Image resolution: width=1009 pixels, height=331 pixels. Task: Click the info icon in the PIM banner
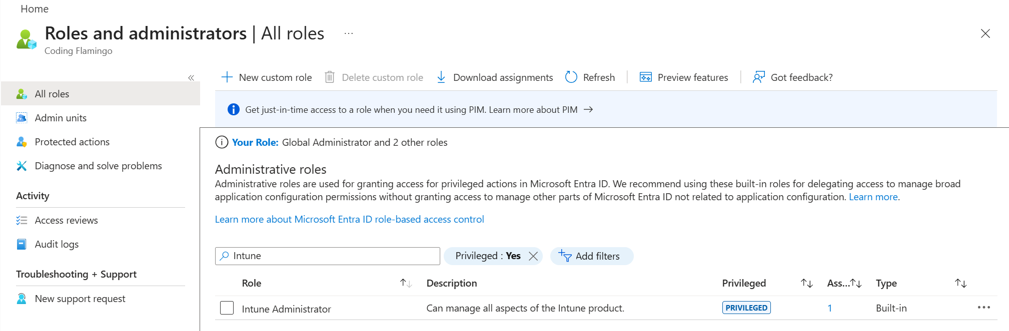[x=234, y=109]
